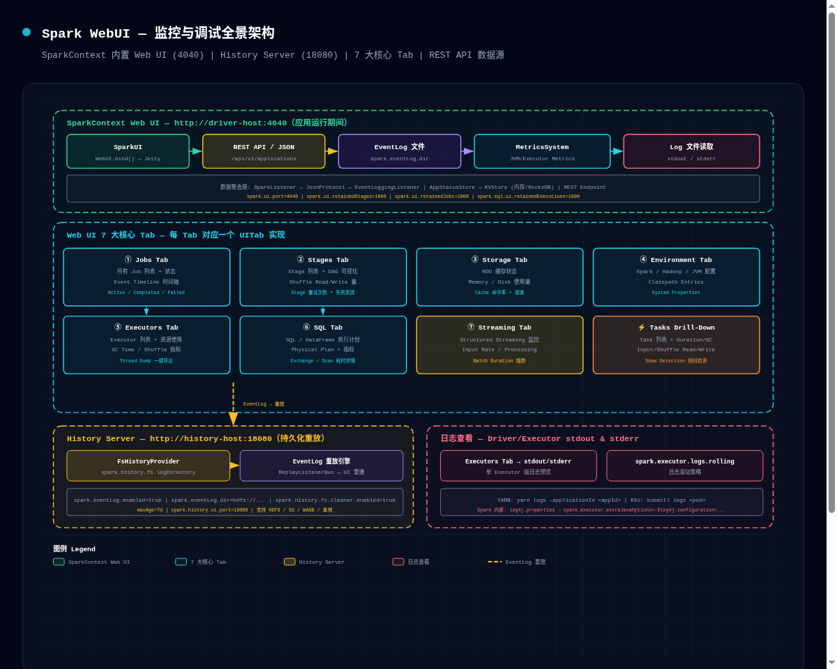Click the Thread Dump 一键导出 text

click(146, 361)
